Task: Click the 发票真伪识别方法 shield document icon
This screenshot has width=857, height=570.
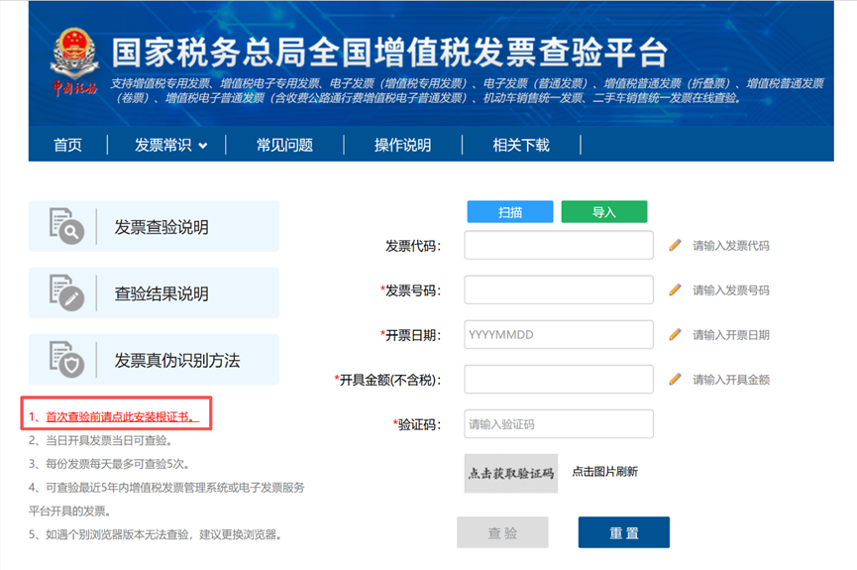Action: point(66,360)
